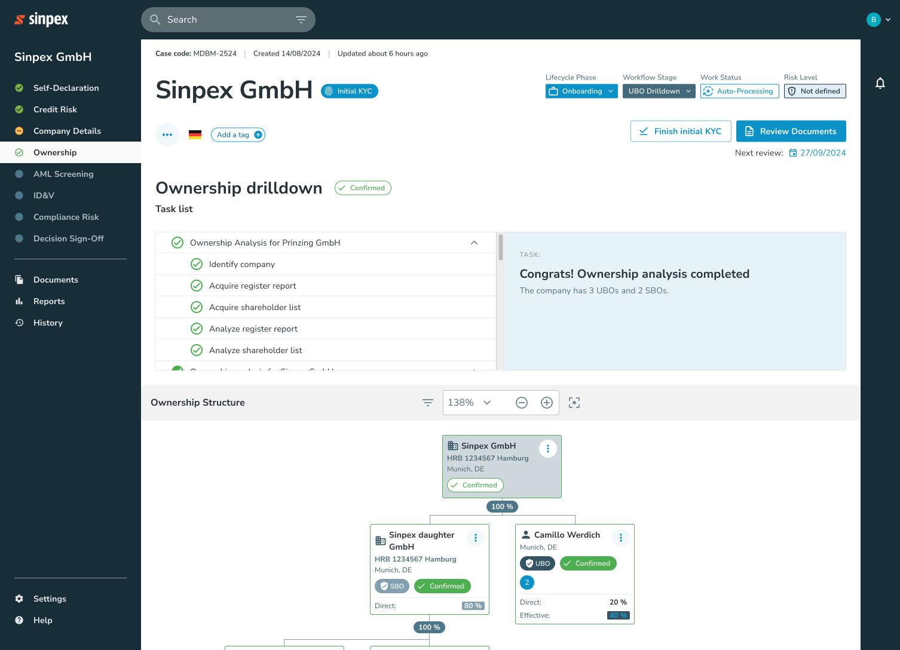
Task: Open Company Details section
Action: pyautogui.click(x=71, y=131)
